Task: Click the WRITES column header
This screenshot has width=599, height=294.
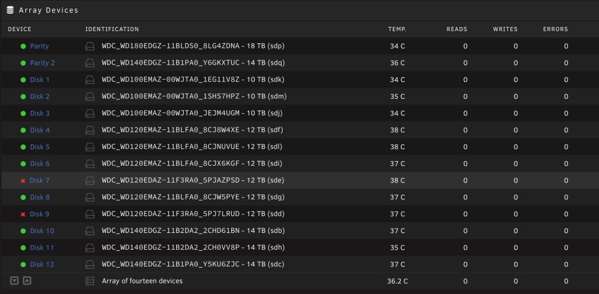Action: point(506,29)
